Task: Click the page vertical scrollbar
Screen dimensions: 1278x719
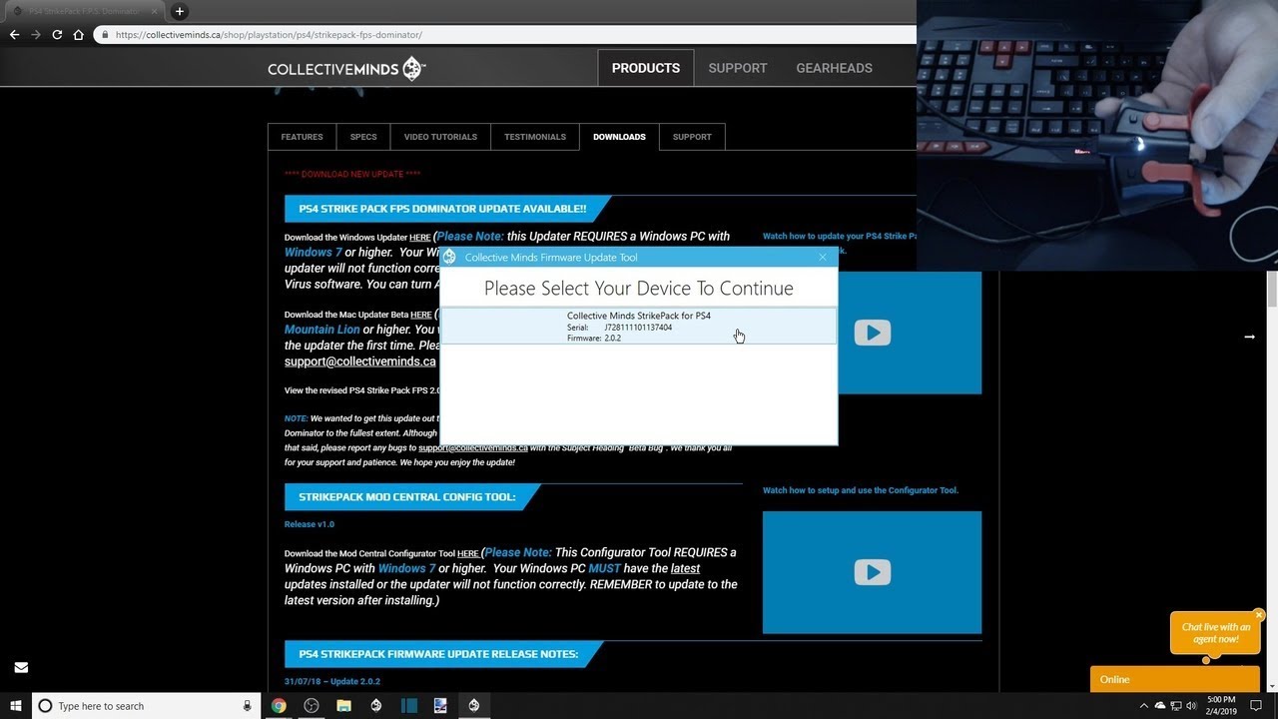Action: [1272, 290]
